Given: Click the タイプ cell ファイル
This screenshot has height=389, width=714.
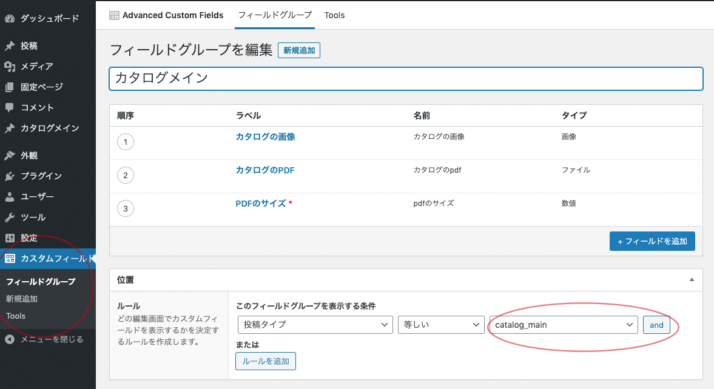Looking at the screenshot, I should click(x=576, y=170).
